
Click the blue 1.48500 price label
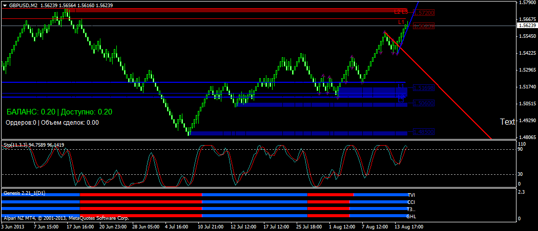(x=424, y=132)
